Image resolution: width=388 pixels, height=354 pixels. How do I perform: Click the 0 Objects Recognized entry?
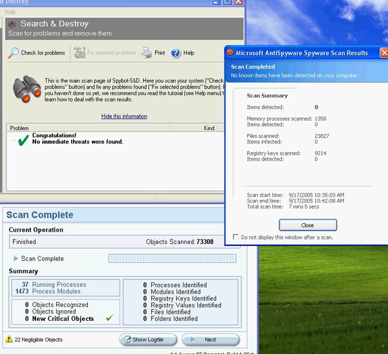[57, 304]
